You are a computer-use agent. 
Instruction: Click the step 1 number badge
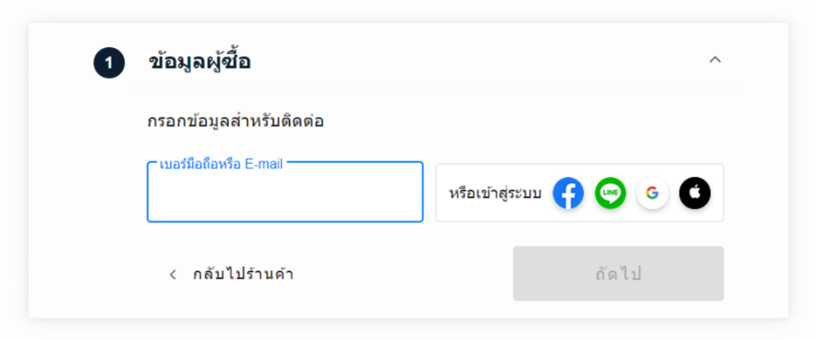click(x=109, y=63)
